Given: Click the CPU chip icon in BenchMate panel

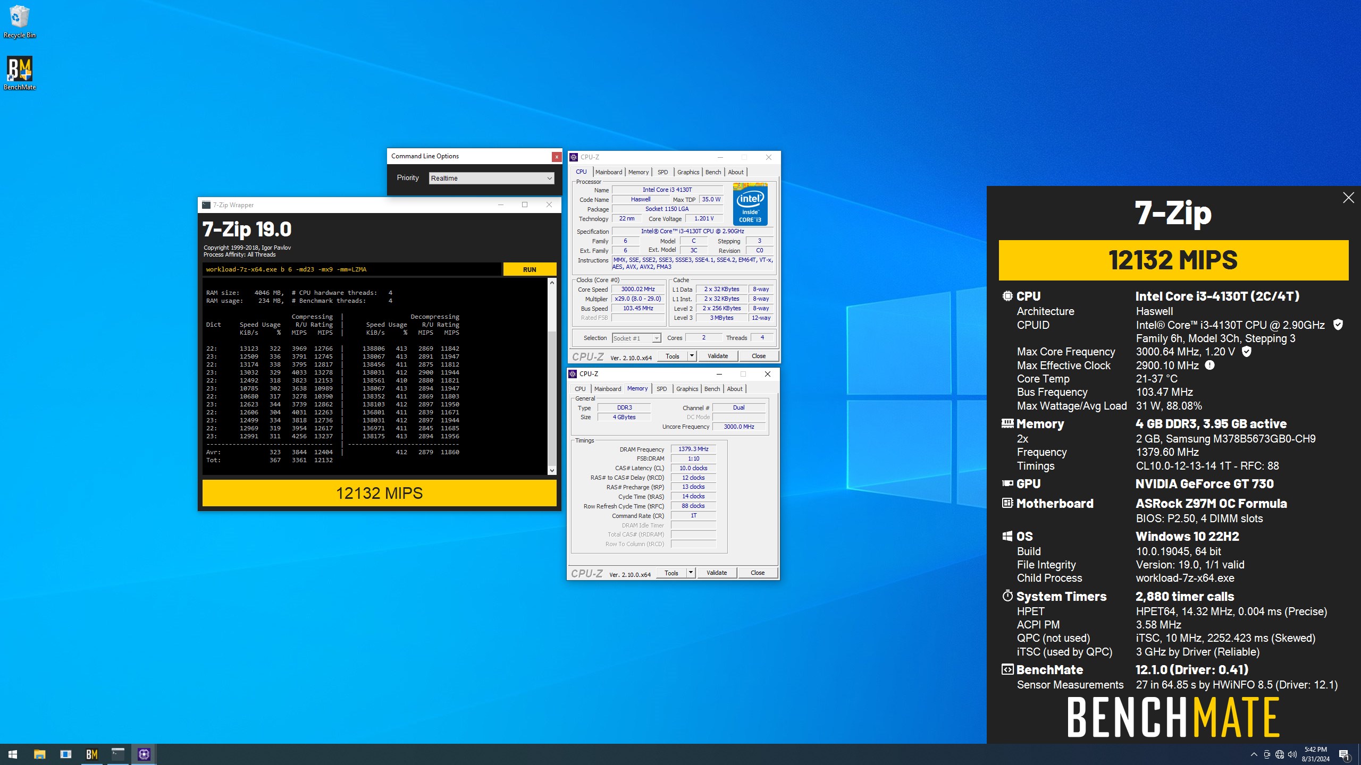Looking at the screenshot, I should pos(1007,296).
